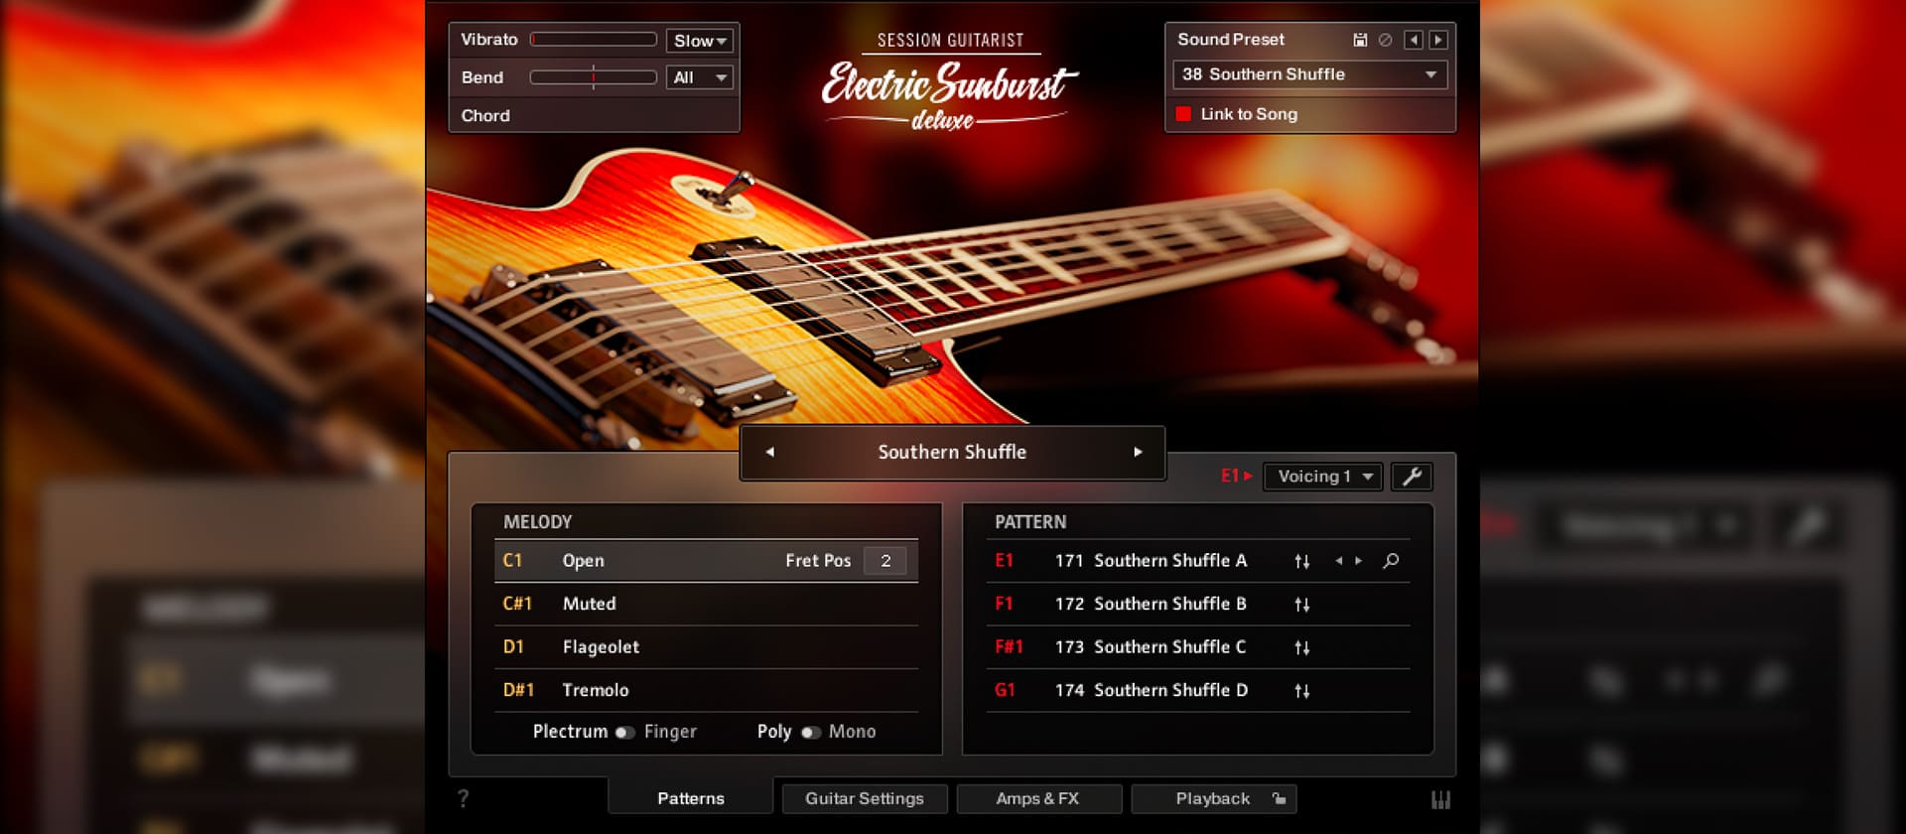1906x834 pixels.
Task: Select previous pattern arrow in Southern Shuffle A row
Action: click(x=1339, y=561)
